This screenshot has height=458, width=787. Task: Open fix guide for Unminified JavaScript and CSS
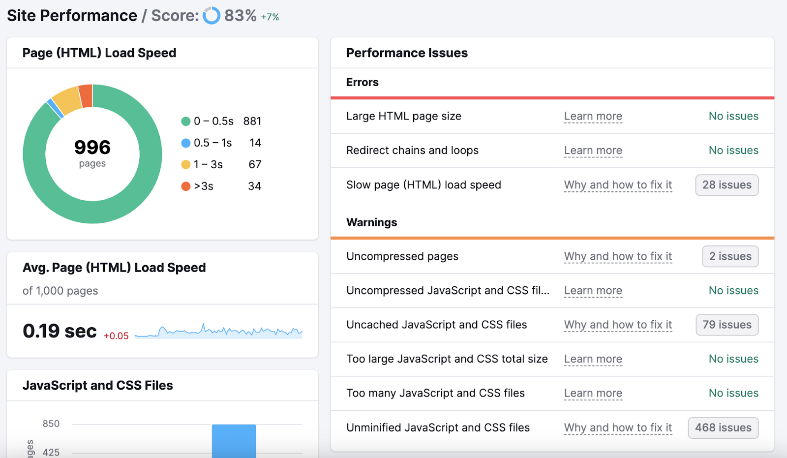(618, 427)
